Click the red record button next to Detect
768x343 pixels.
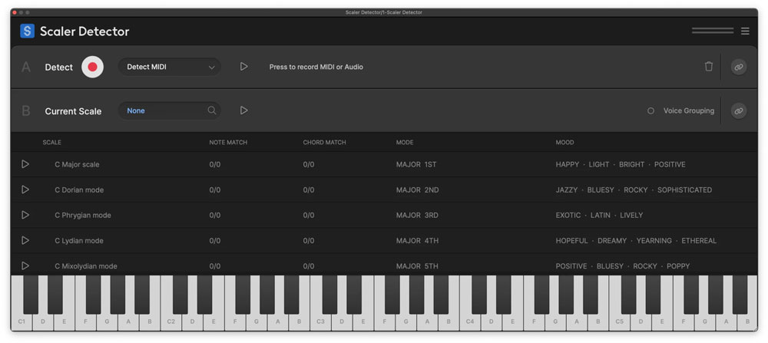[92, 67]
